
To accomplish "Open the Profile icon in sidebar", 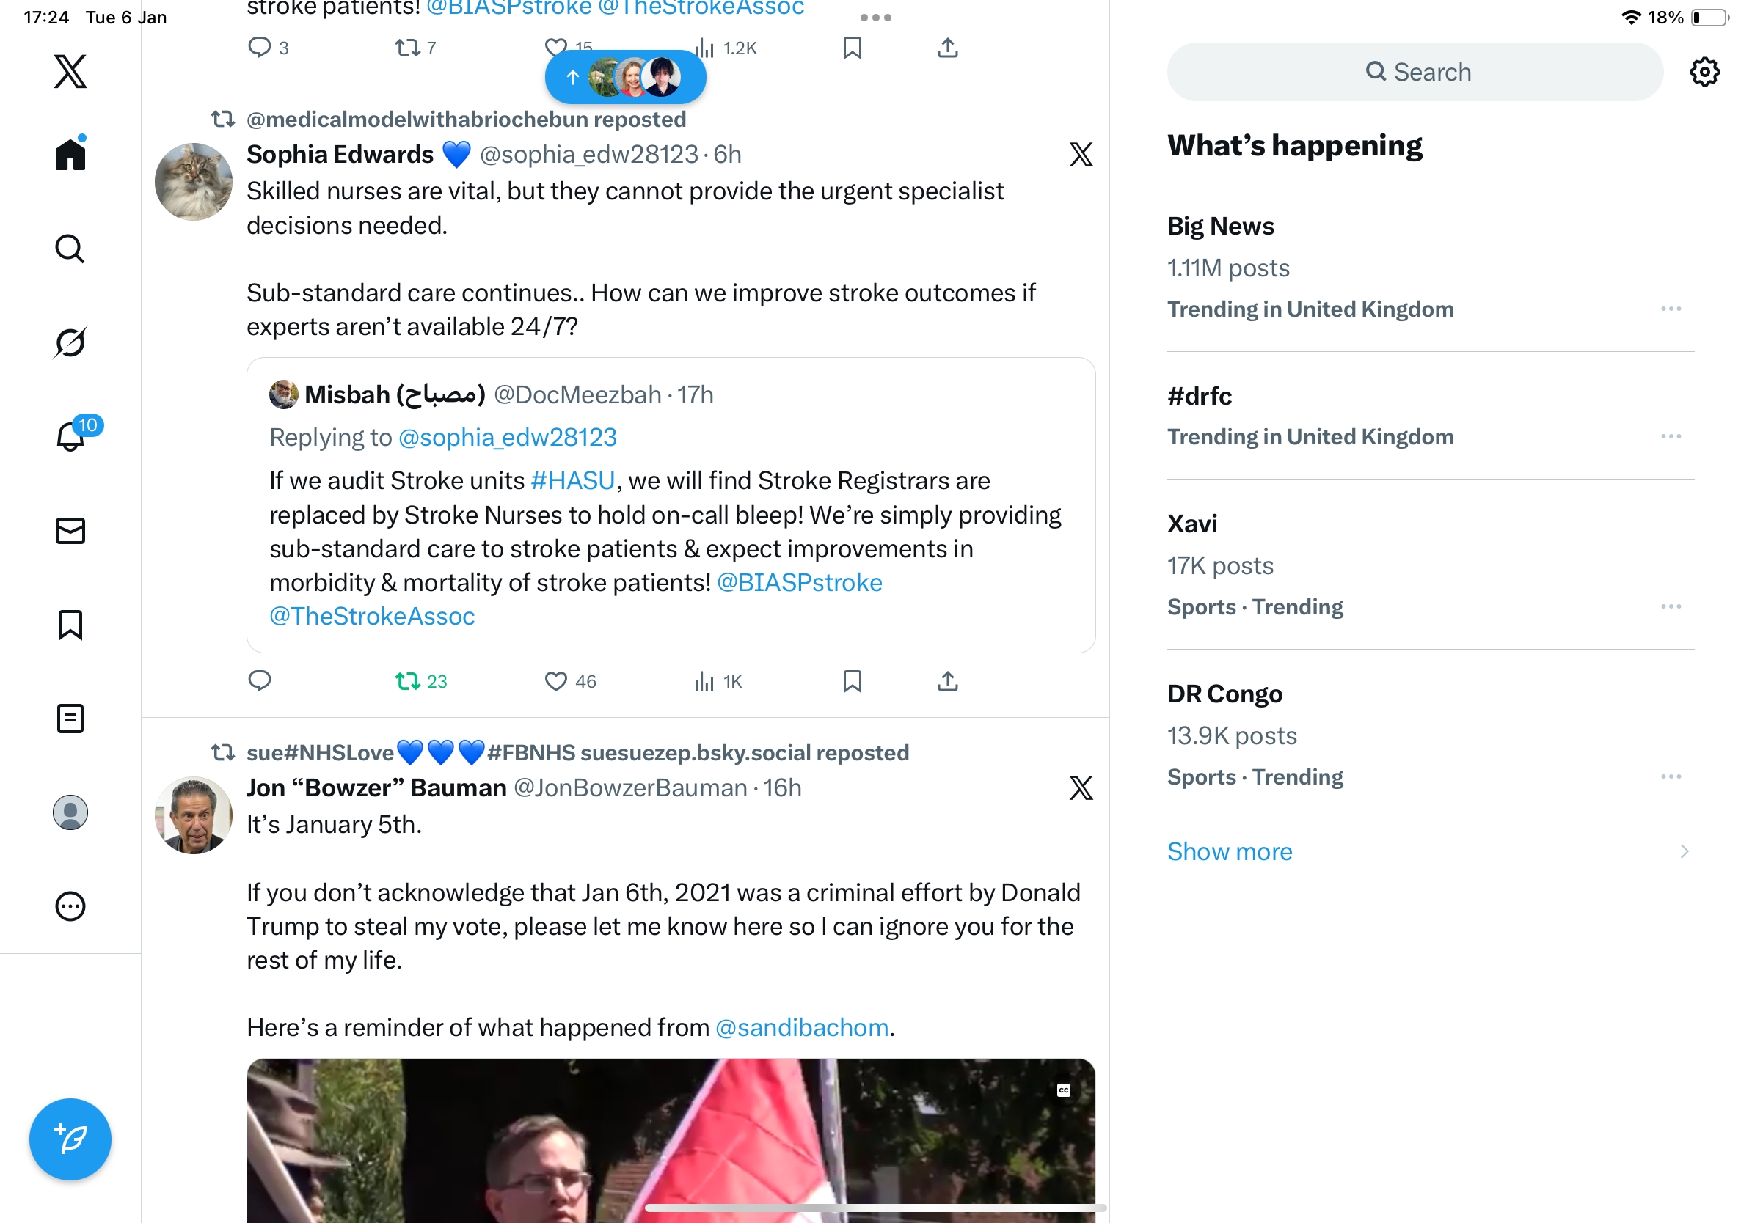I will tap(70, 812).
